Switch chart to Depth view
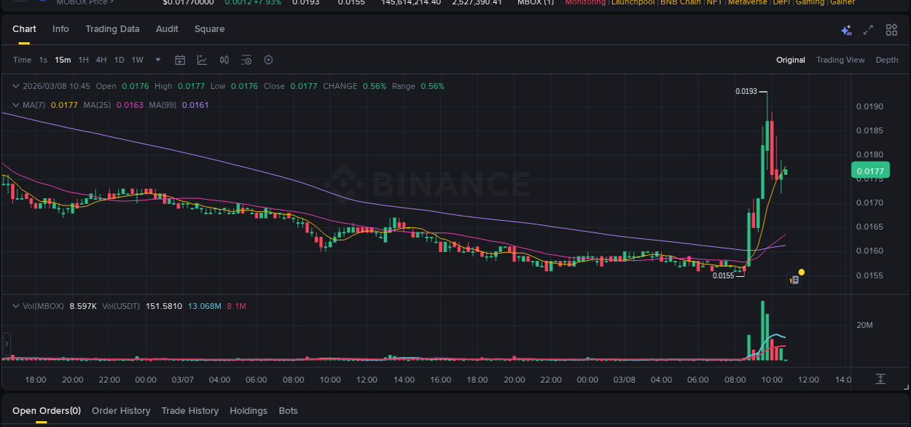911x427 pixels. (887, 60)
